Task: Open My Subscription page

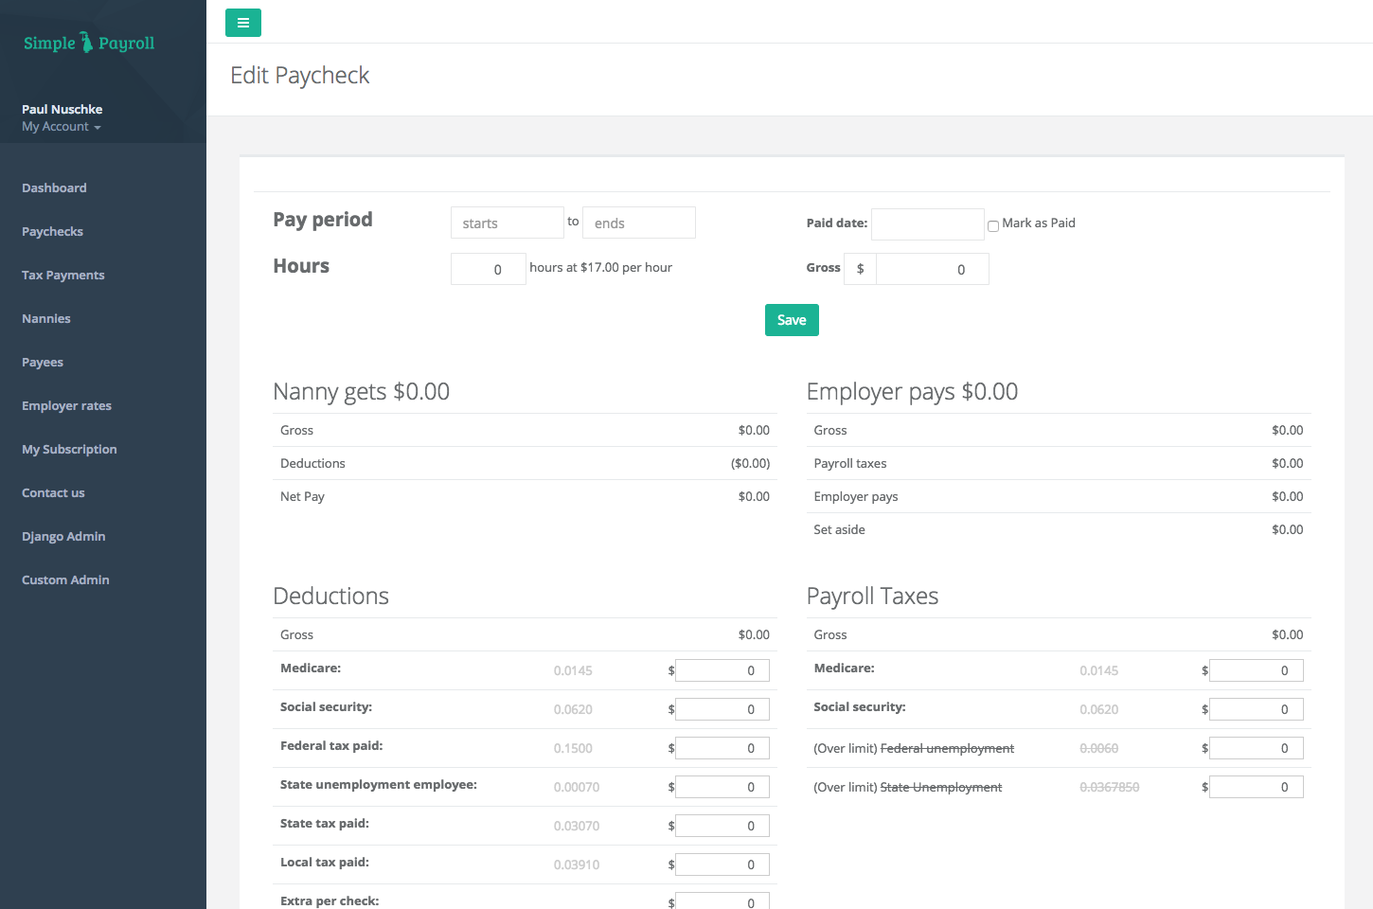Action: point(69,449)
